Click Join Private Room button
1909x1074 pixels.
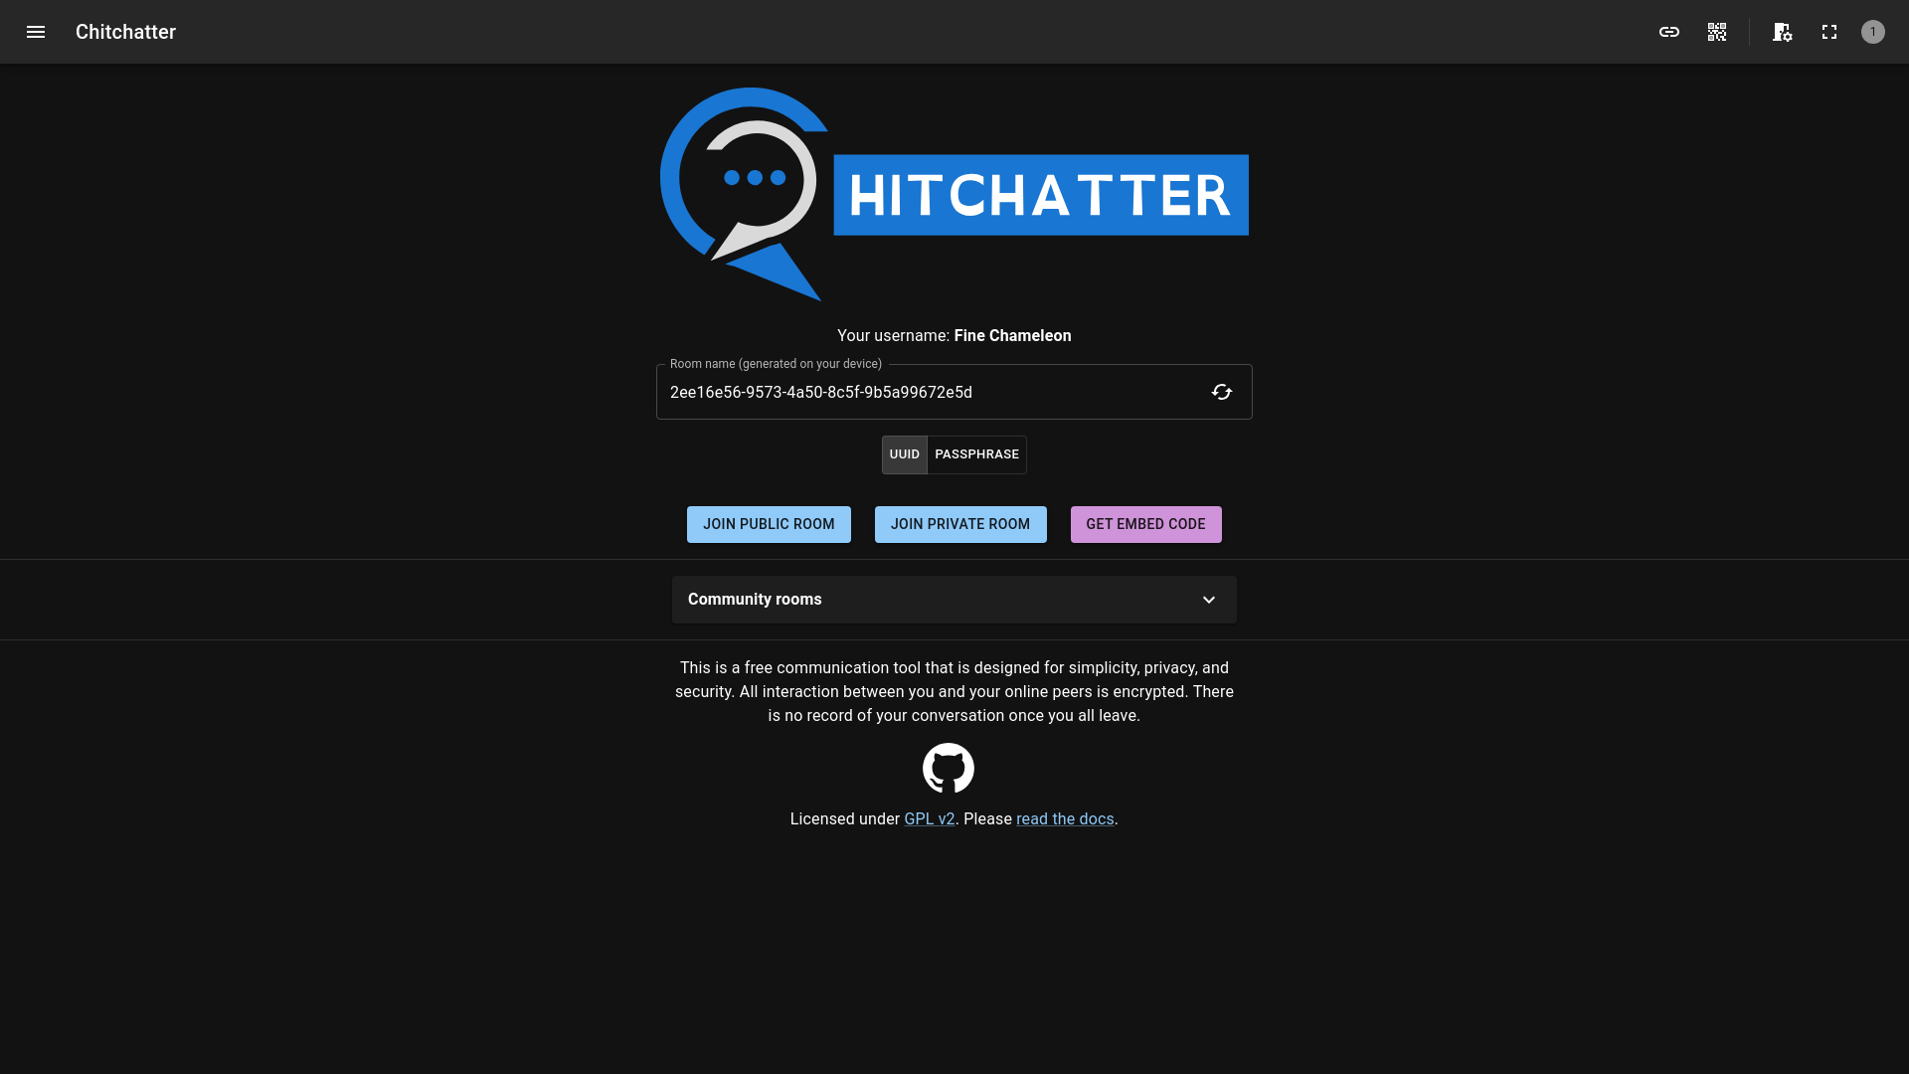click(960, 524)
